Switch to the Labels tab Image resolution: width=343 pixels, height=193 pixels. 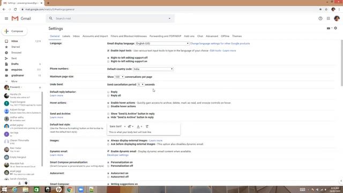(x=66, y=36)
